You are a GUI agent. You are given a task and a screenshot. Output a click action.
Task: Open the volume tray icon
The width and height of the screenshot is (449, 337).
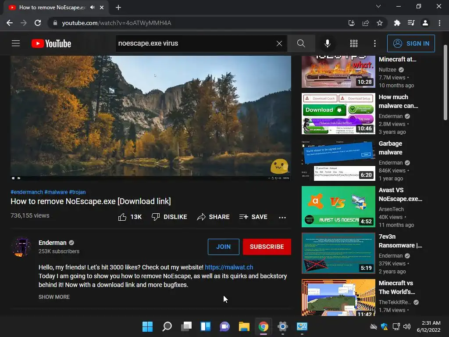(406, 326)
